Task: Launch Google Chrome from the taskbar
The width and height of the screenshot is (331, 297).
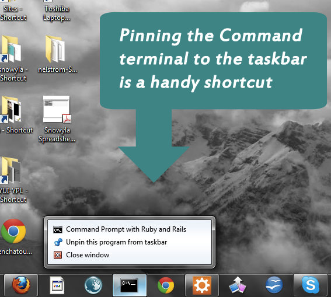Action: point(166,285)
